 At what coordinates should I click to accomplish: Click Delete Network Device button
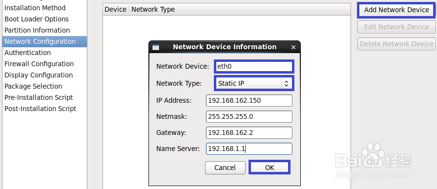point(396,44)
